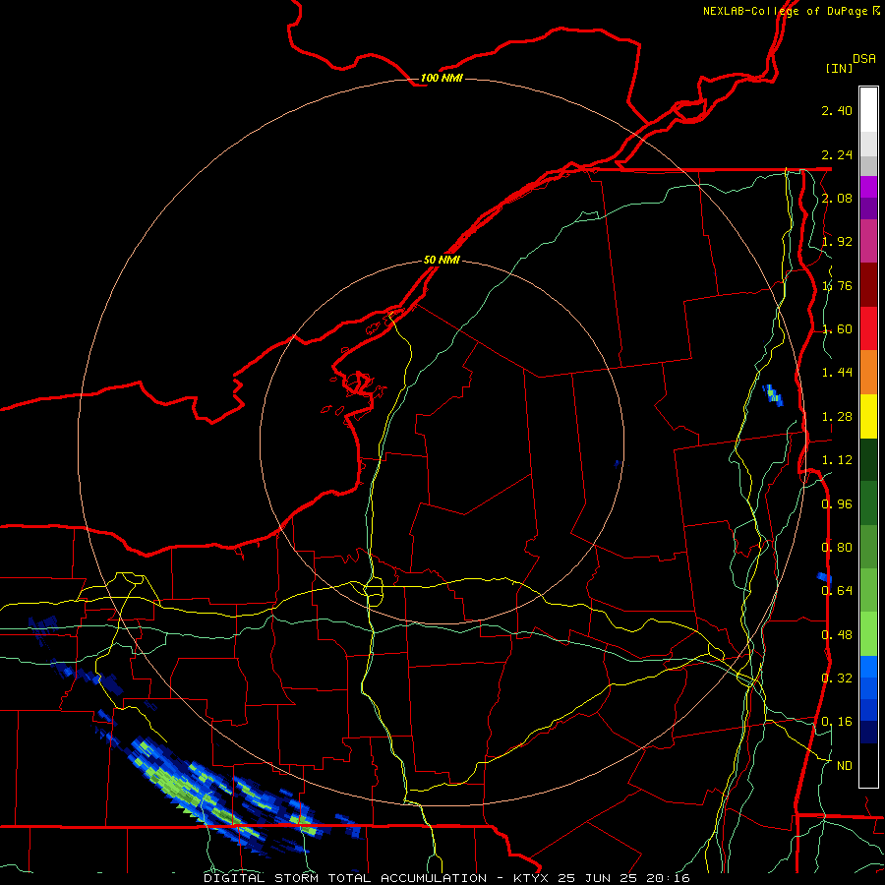This screenshot has width=885, height=885.
Task: Click the 0.64 legend value
Action: tap(837, 591)
